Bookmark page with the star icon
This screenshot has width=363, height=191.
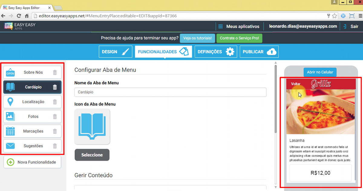pos(335,16)
